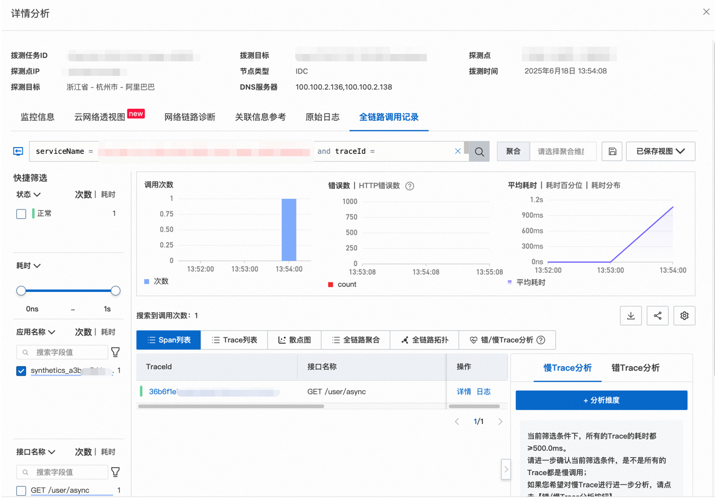Open the 已保存视图 dropdown
The height and width of the screenshot is (498, 715).
pyautogui.click(x=660, y=152)
